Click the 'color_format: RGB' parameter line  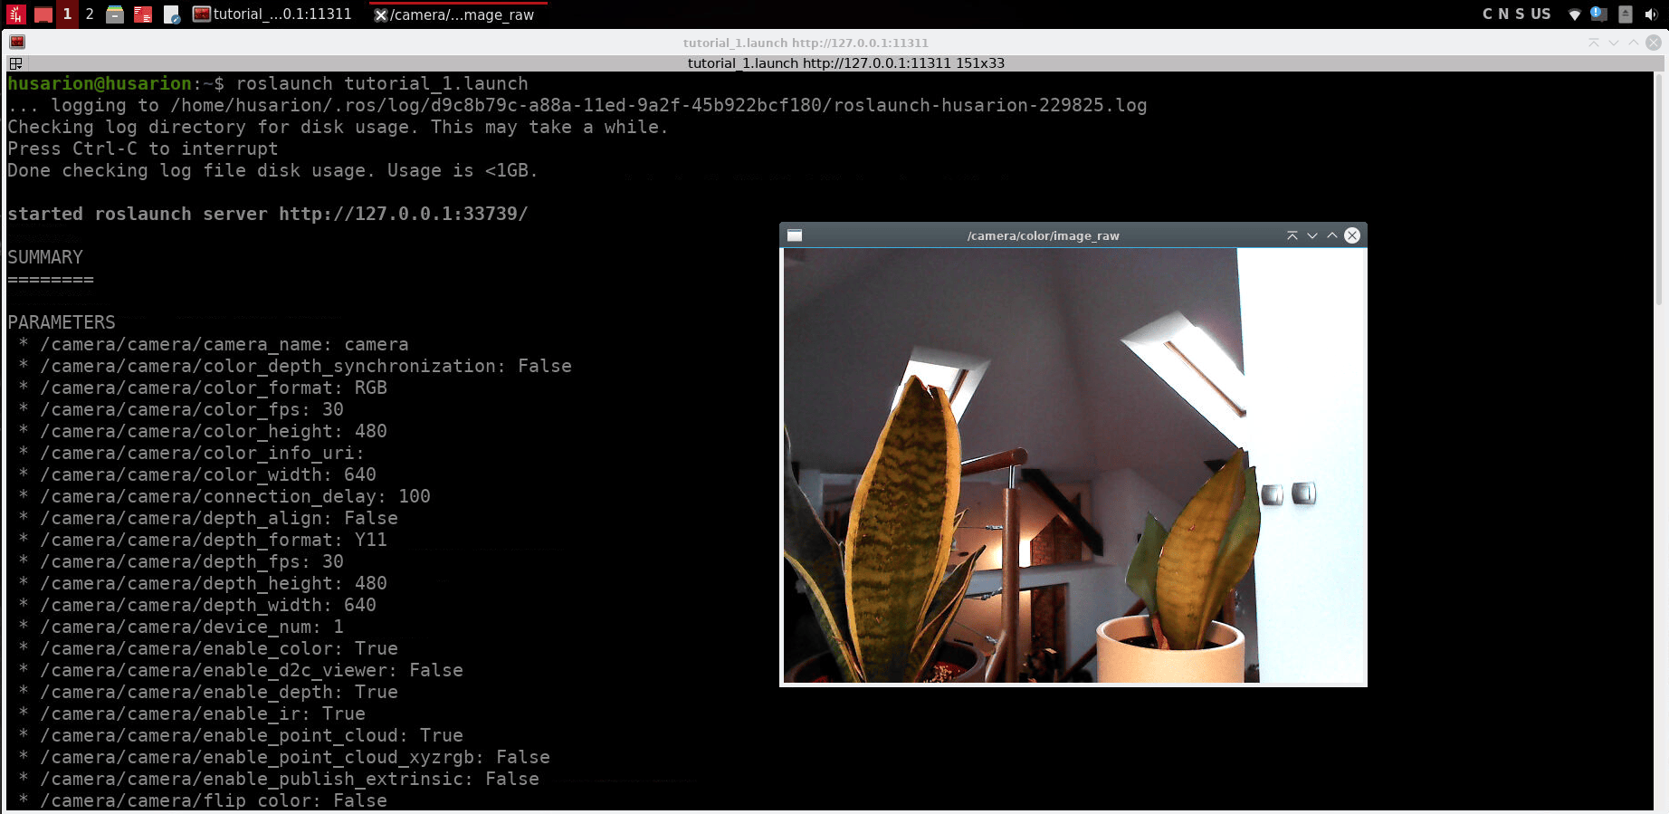click(203, 388)
